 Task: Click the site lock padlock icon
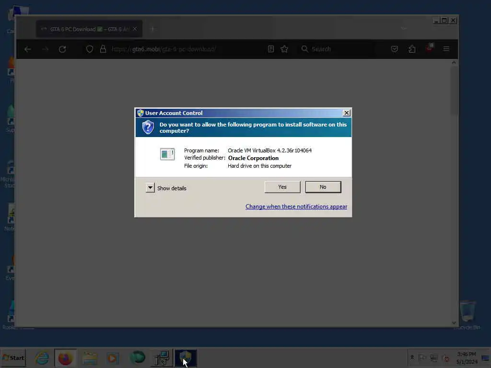click(x=103, y=49)
